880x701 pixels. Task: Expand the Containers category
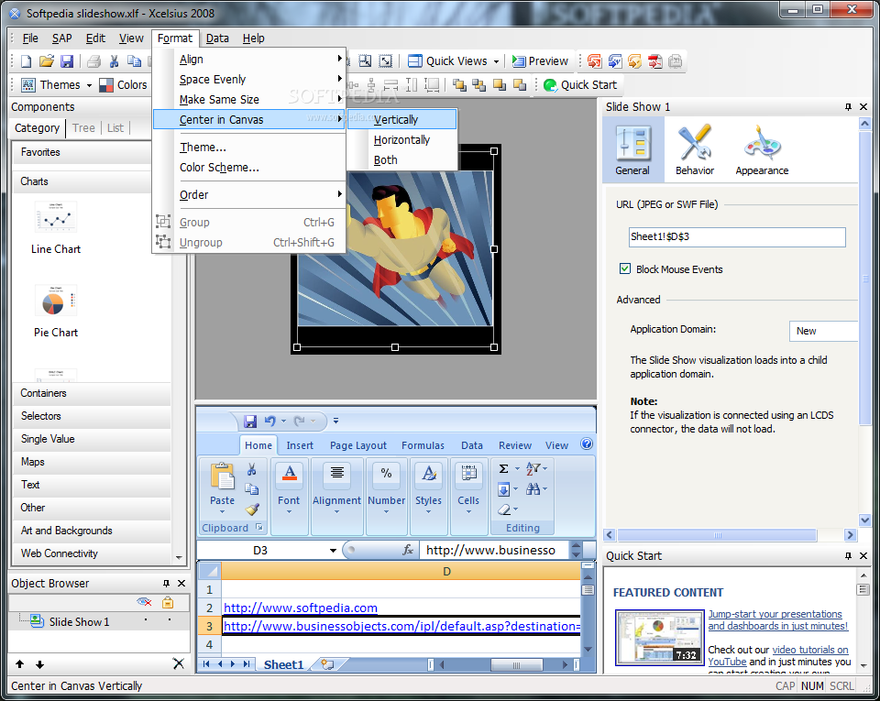click(x=92, y=393)
